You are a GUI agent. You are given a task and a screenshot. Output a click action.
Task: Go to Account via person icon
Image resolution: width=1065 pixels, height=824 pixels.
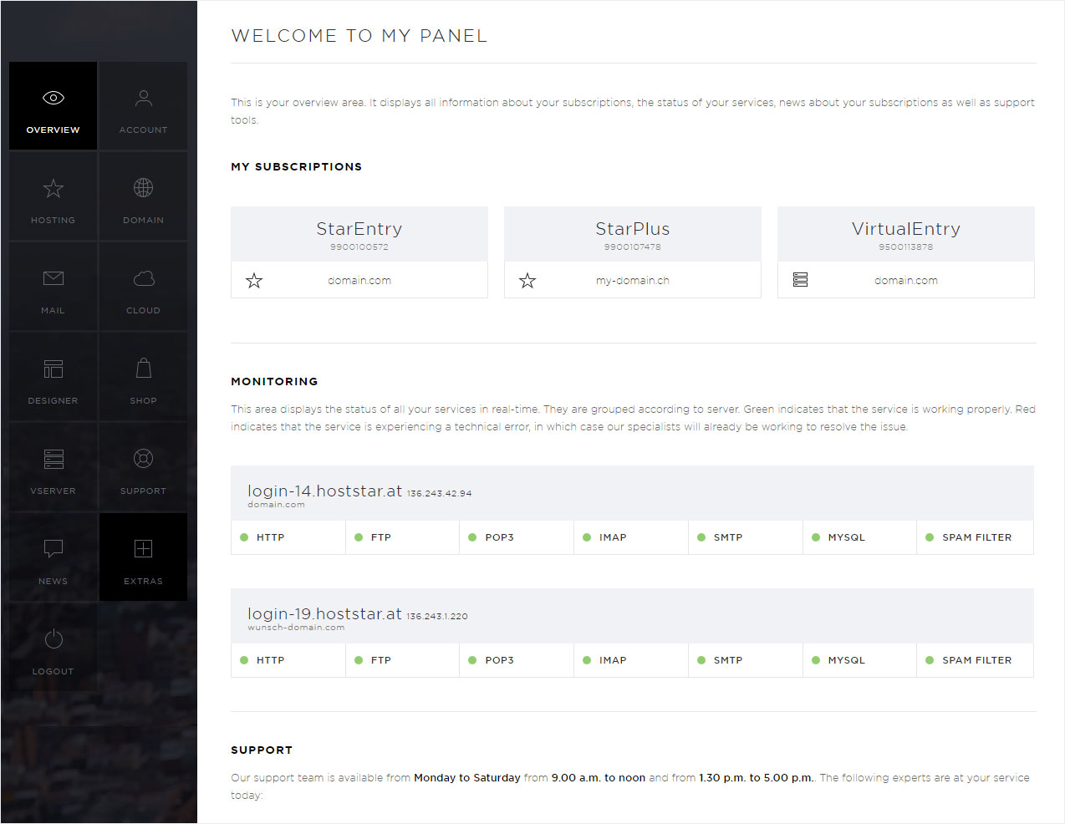[144, 98]
